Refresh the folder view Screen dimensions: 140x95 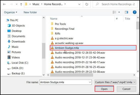[87, 4]
